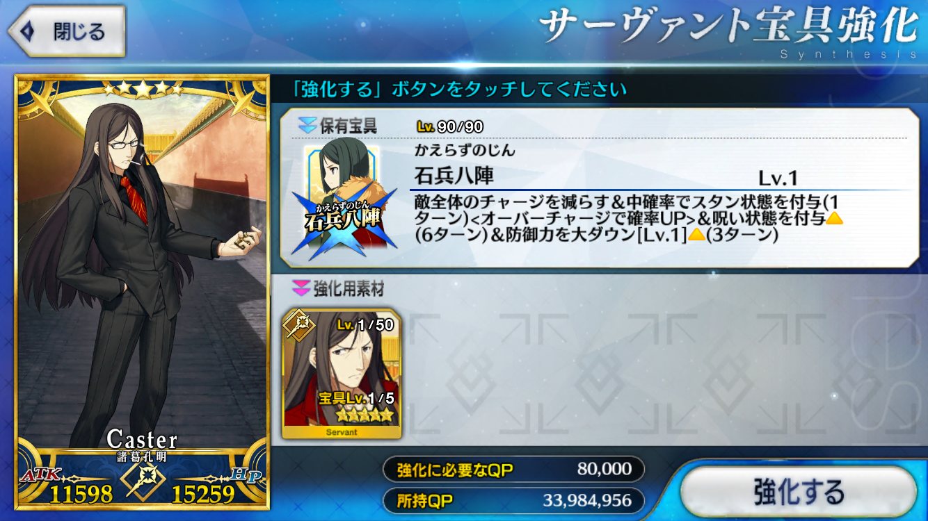Image resolution: width=928 pixels, height=521 pixels.
Task: Click the Noble Phantasm Lv.1 level text
Action: [778, 179]
